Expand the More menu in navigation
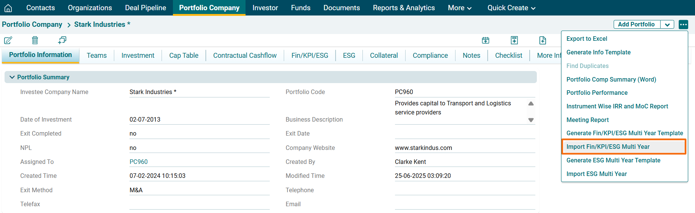This screenshot has width=695, height=213. click(460, 8)
